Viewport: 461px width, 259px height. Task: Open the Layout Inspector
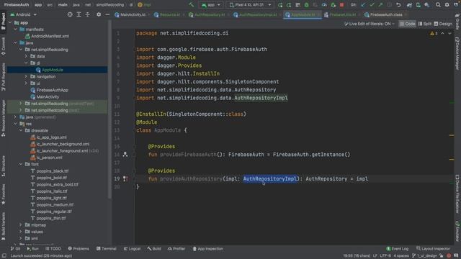[x=433, y=249]
